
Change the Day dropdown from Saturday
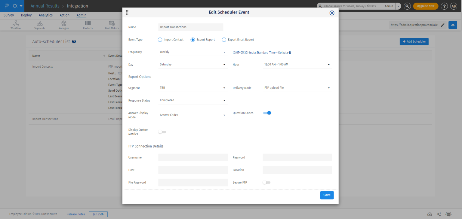point(193,64)
